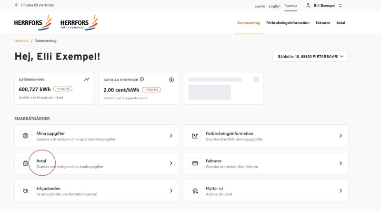
Task: Expand the Elli Exempel account menu arrows
Action: point(341,5)
